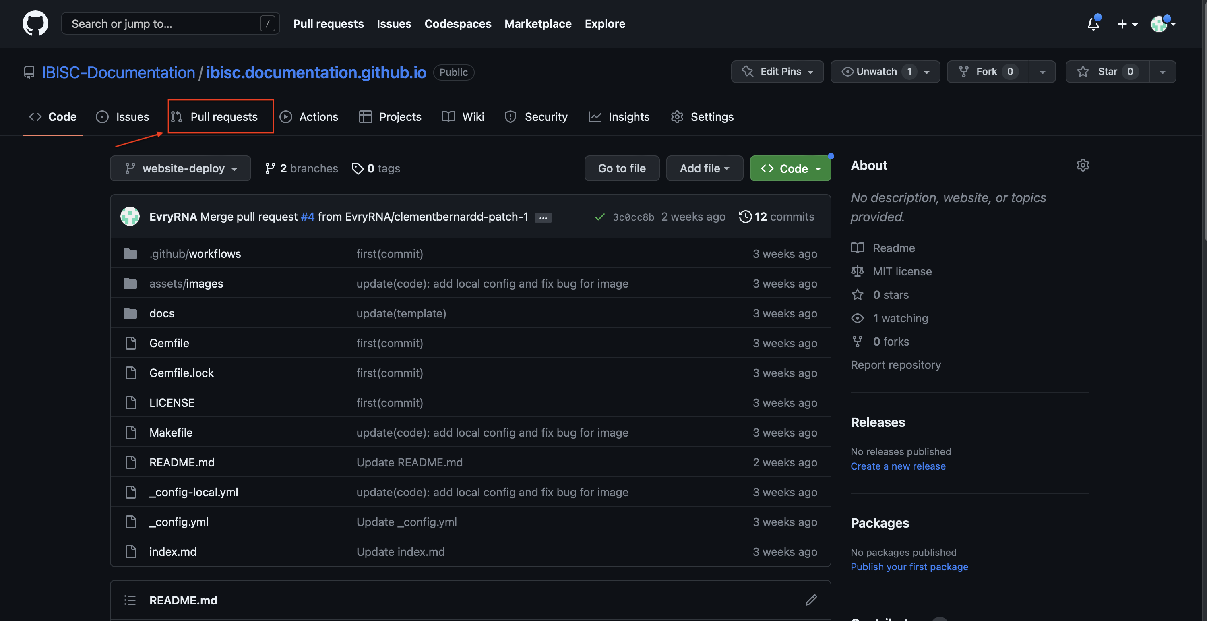Open the notifications bell
Screen dimensions: 1207x621
(x=1093, y=23)
